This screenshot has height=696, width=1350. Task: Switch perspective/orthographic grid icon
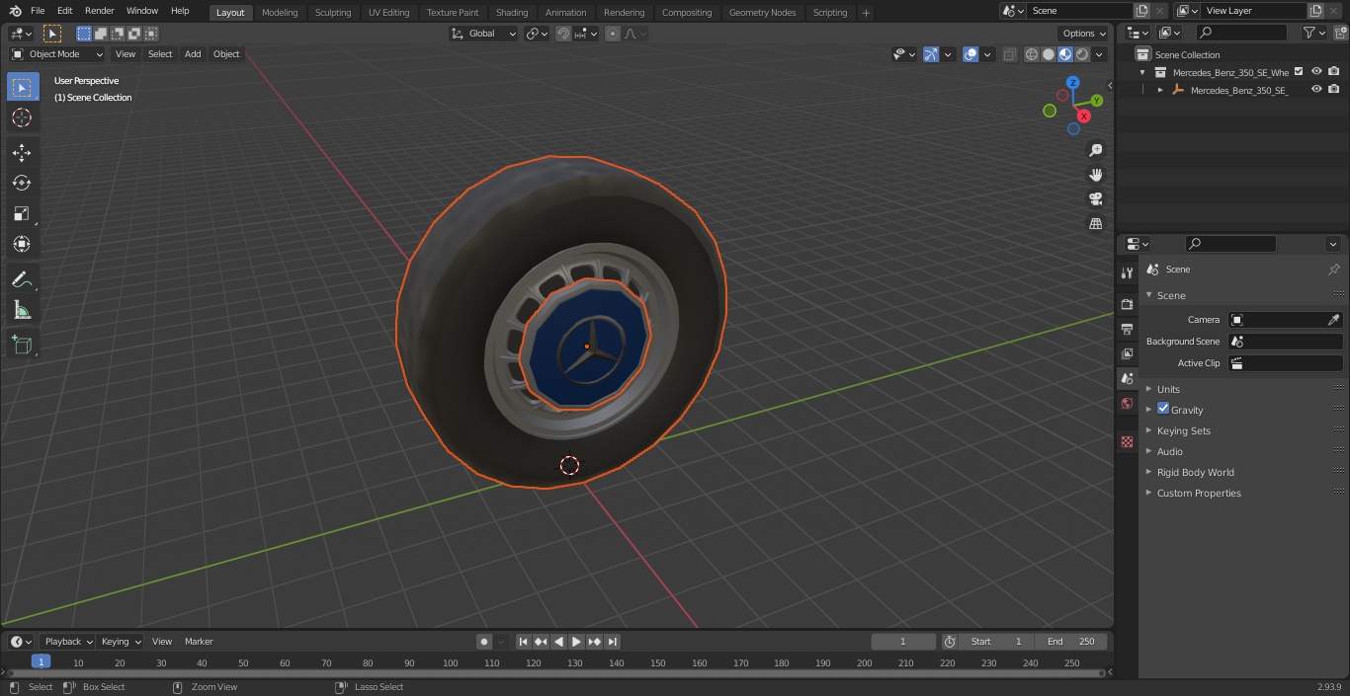(1096, 224)
